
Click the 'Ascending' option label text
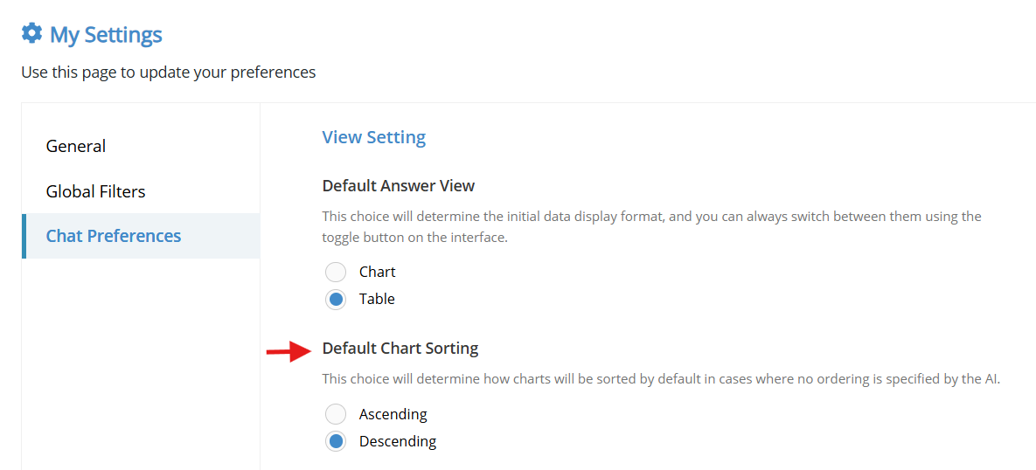pos(393,415)
